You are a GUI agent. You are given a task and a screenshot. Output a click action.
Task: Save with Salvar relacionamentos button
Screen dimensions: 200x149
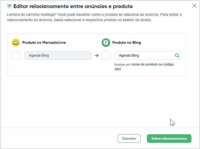(x=169, y=139)
